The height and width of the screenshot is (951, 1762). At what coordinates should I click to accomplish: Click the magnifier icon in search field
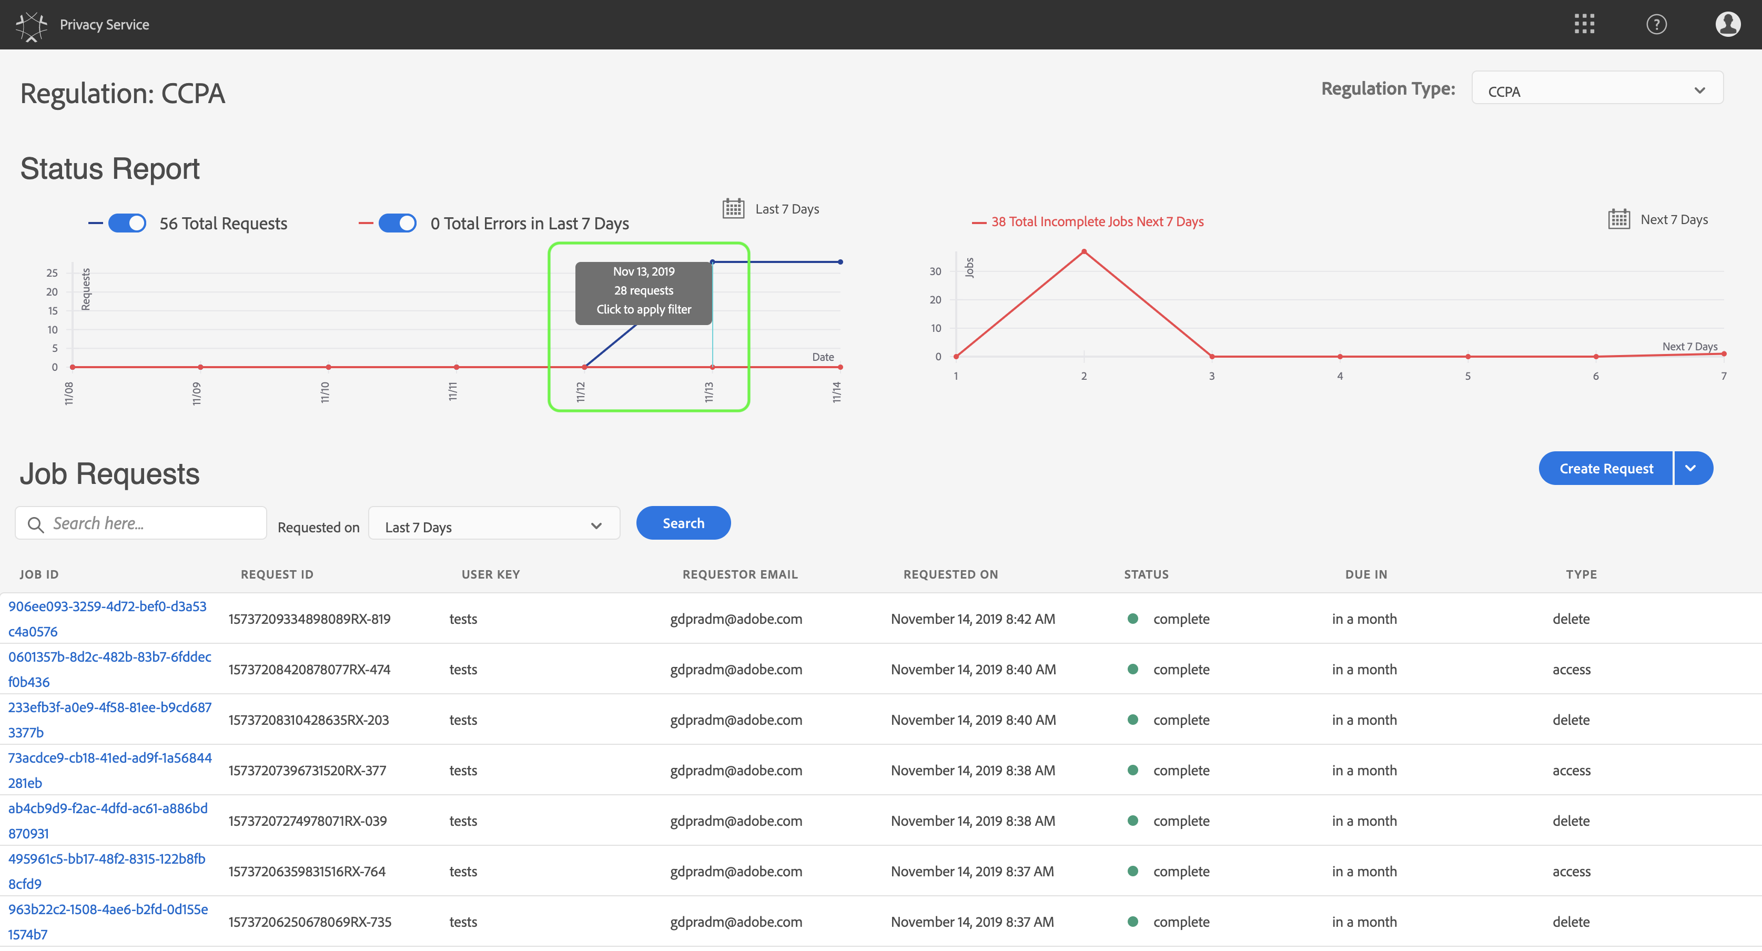tap(36, 524)
